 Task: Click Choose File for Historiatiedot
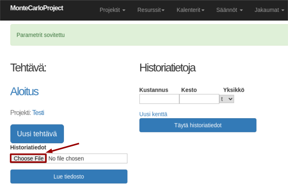[x=28, y=158]
